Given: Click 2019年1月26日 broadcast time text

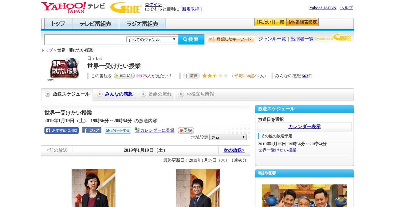Looking at the screenshot, I should pos(292,144).
